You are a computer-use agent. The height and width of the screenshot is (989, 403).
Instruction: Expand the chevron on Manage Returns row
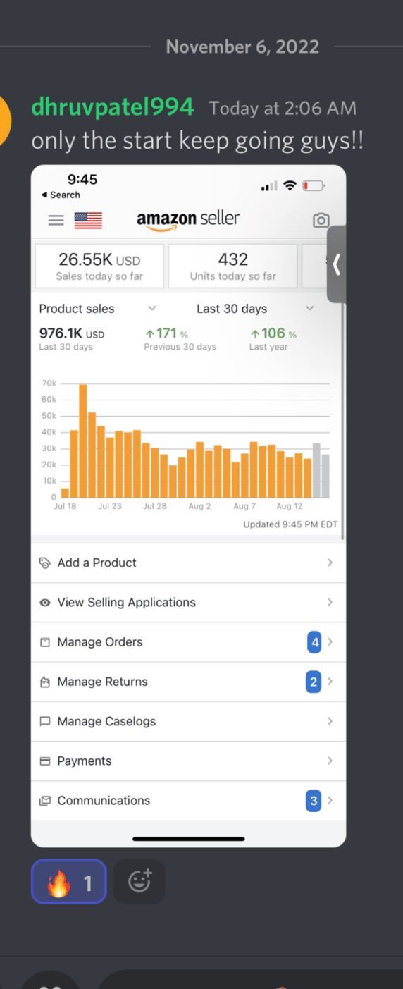click(330, 682)
